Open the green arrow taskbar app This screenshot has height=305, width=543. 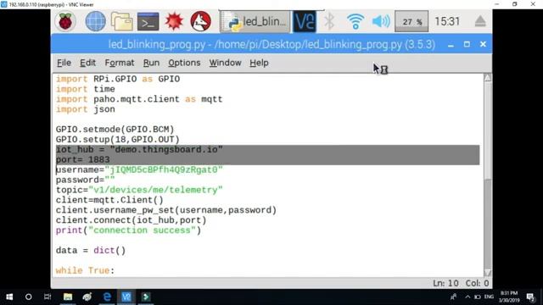(x=146, y=297)
